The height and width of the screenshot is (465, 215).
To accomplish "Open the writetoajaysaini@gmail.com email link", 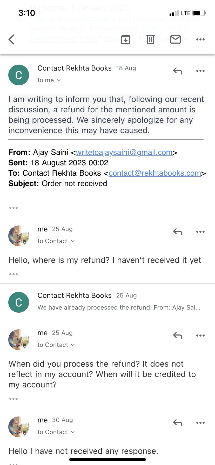I will [124, 152].
